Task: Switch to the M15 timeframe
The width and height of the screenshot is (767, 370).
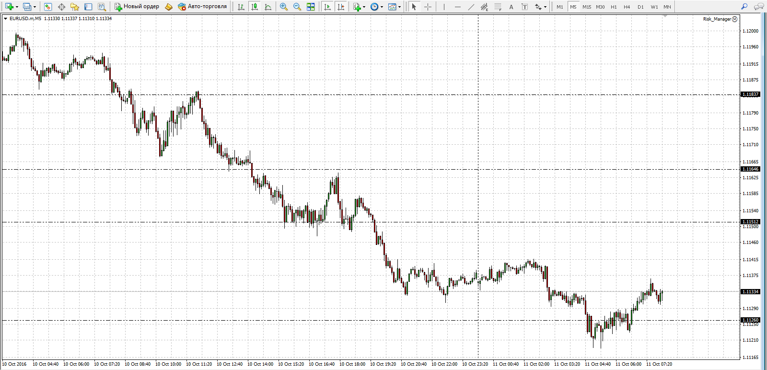Action: 587,7
